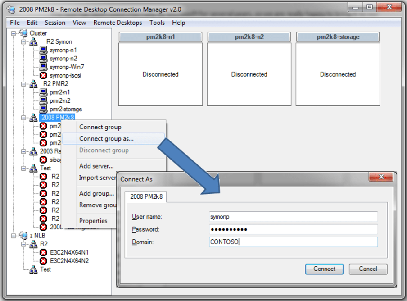This screenshot has height=301, width=407.
Task: Click inside the Domain text field
Action: [x=293, y=242]
